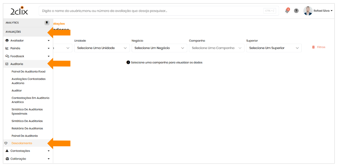Image resolution: width=337 pixels, height=166 pixels.
Task: Click the Feedback chat bubbles icon
Action: (x=7, y=56)
